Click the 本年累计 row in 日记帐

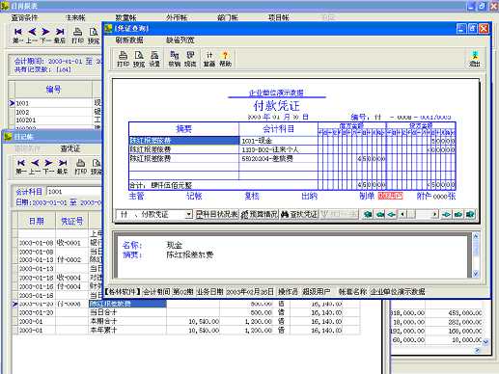[x=186, y=331]
